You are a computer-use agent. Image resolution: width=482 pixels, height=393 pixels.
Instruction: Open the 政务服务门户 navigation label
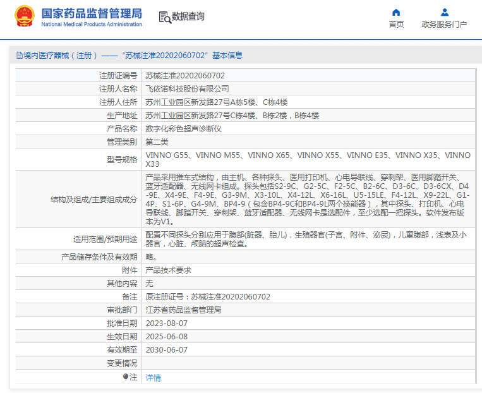click(x=444, y=25)
